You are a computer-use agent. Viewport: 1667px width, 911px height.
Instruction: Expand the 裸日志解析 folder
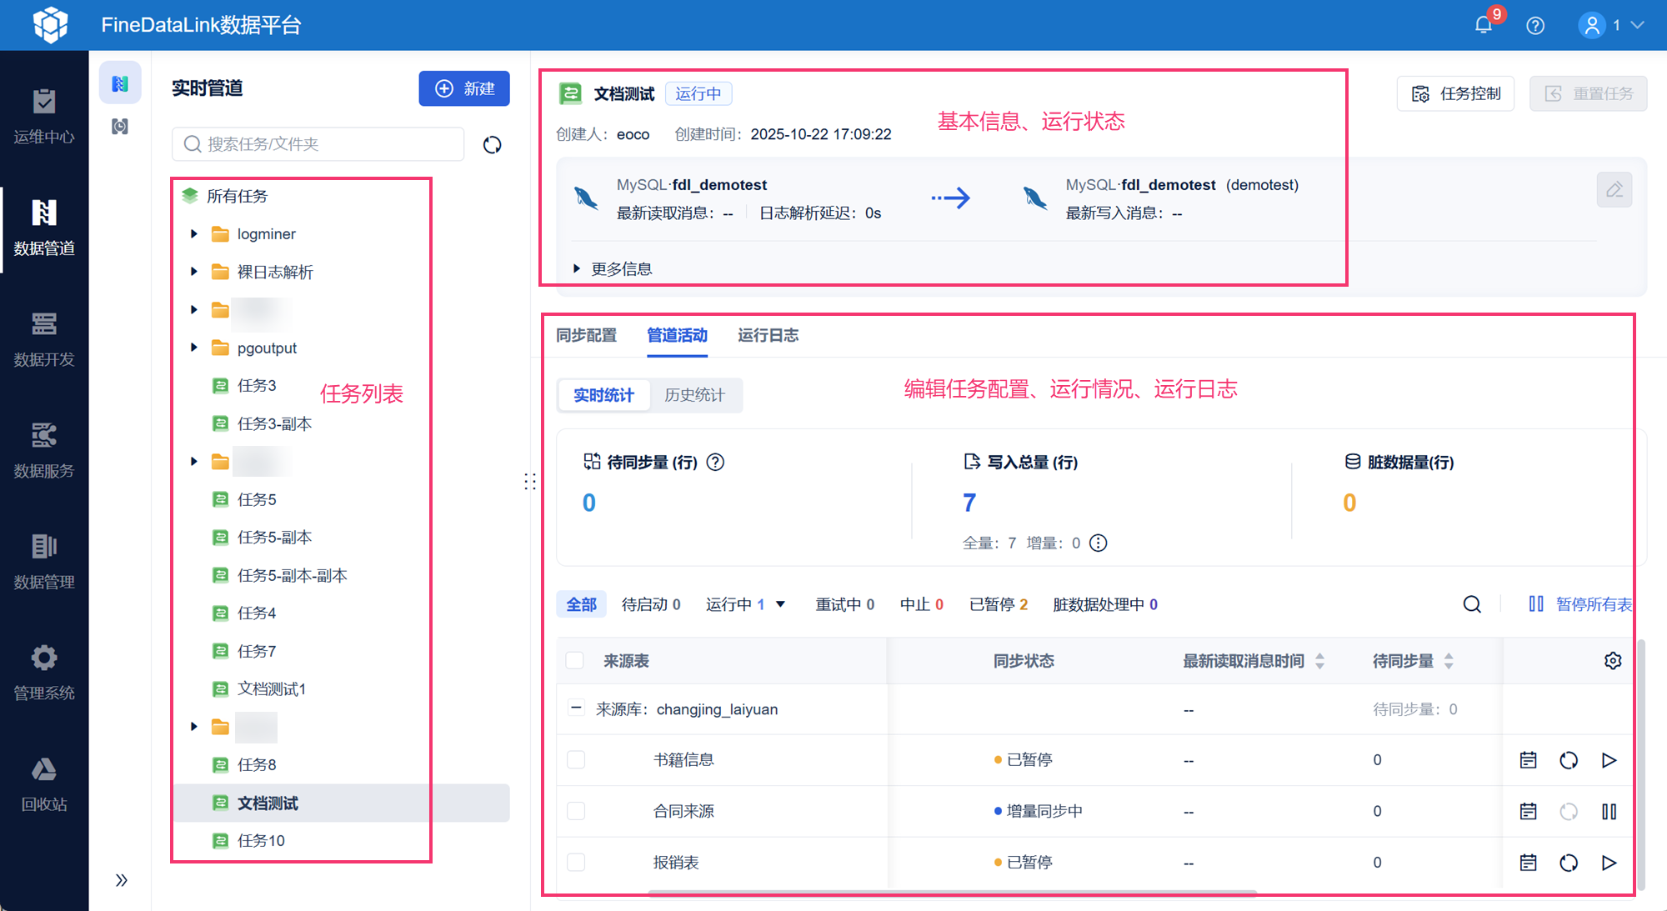[x=194, y=272]
